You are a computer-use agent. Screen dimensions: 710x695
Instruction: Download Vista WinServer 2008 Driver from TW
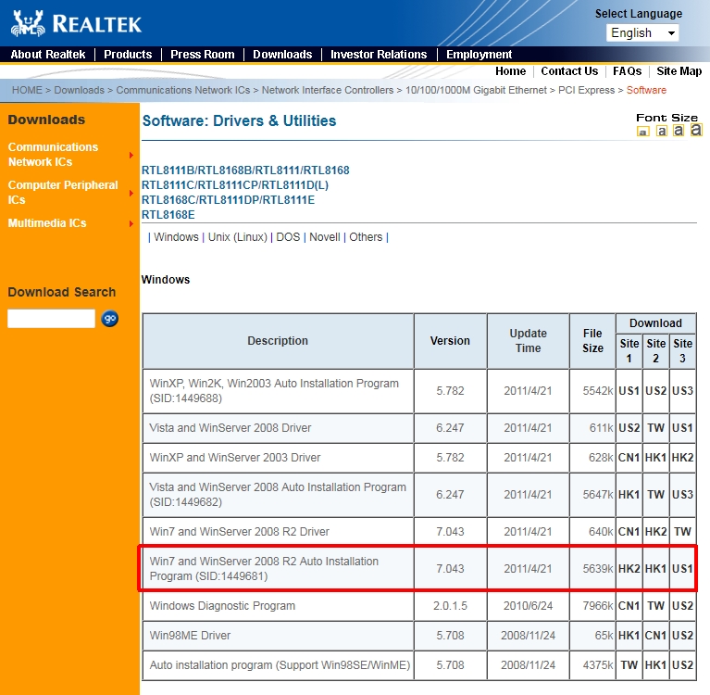pyautogui.click(x=655, y=428)
